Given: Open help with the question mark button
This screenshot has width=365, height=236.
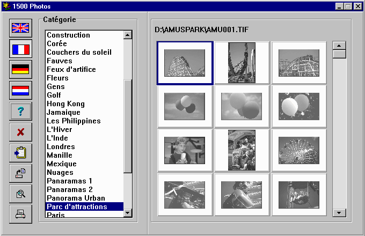Looking at the screenshot, I should 21,111.
